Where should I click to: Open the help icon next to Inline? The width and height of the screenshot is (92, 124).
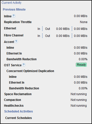click(14, 16)
